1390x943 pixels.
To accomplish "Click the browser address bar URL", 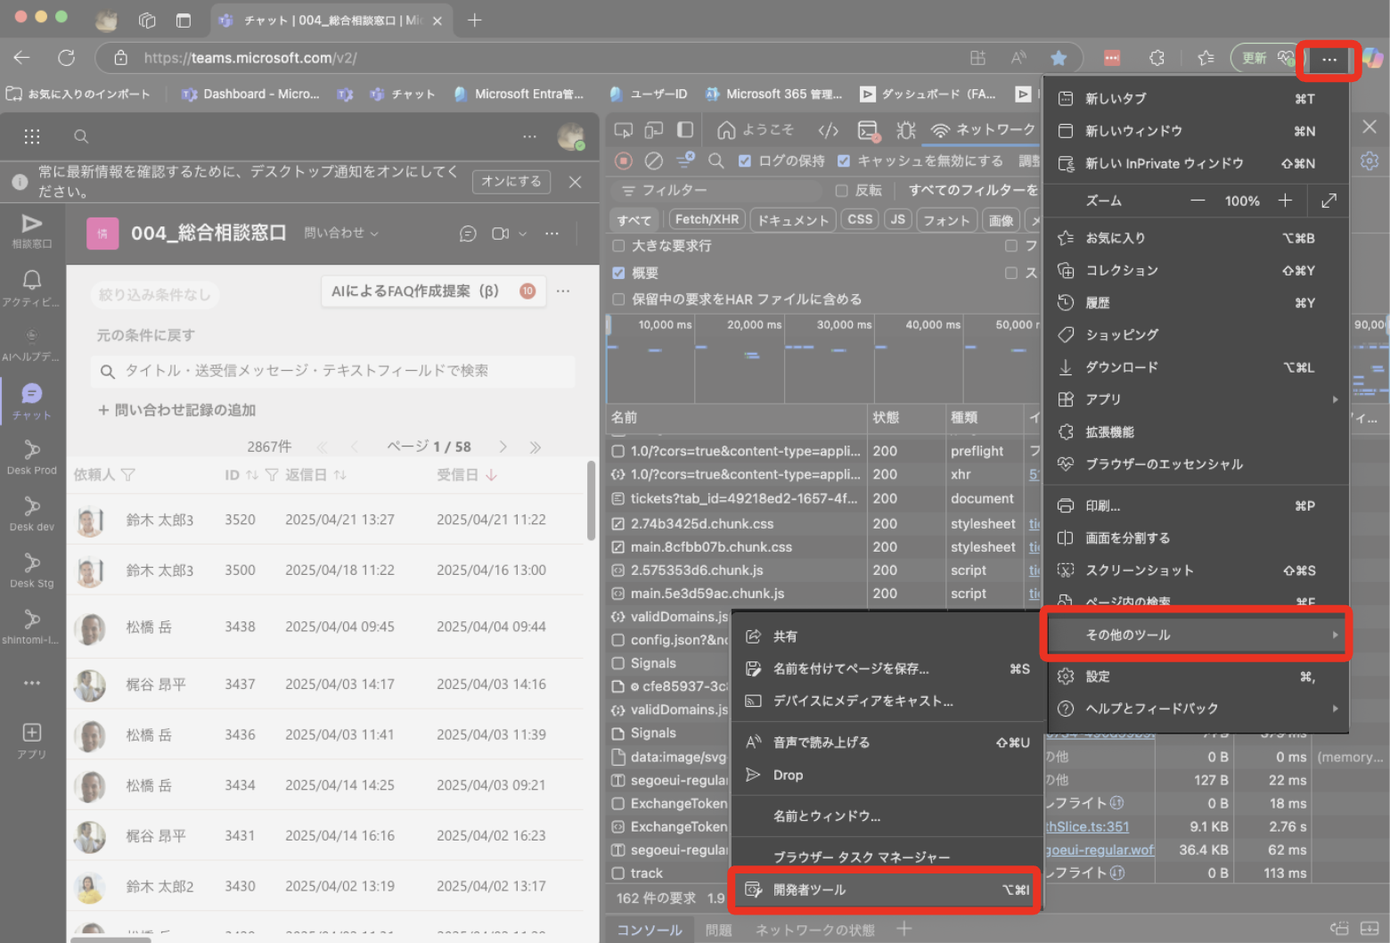I will tap(250, 58).
